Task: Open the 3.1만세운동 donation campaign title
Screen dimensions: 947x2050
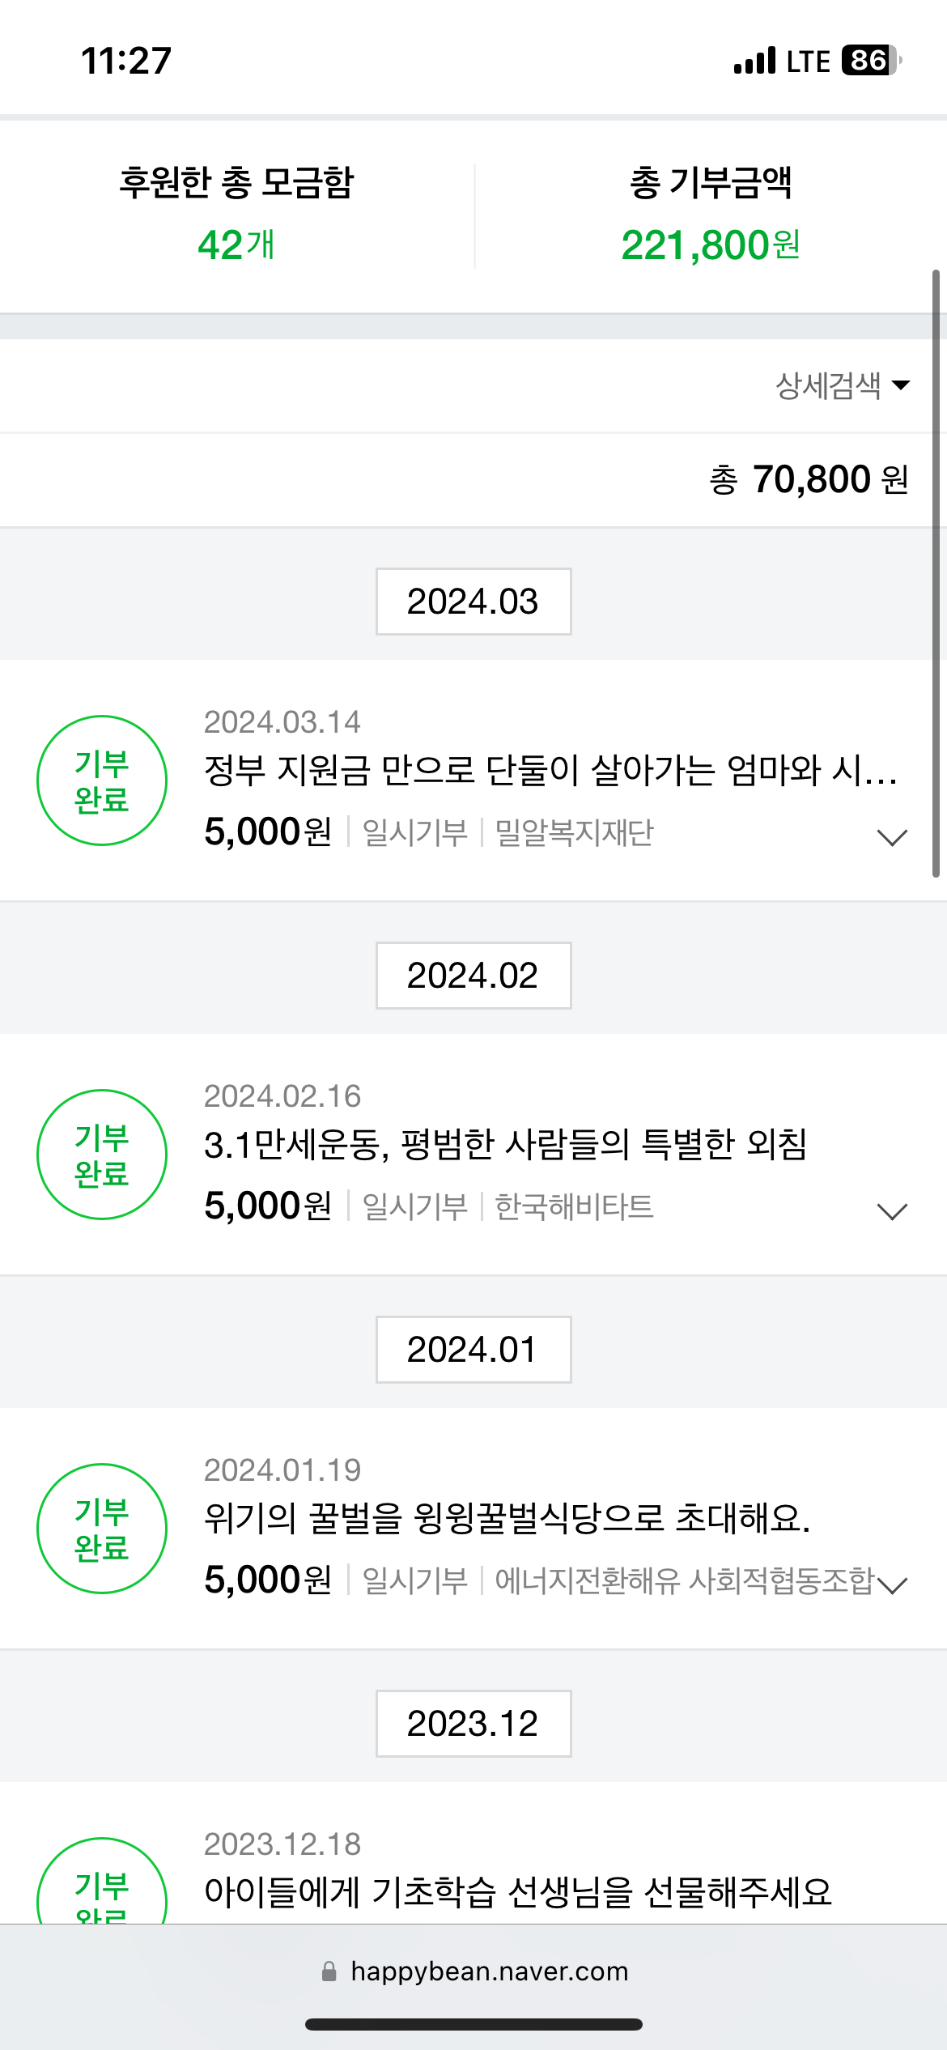Action: point(505,1145)
